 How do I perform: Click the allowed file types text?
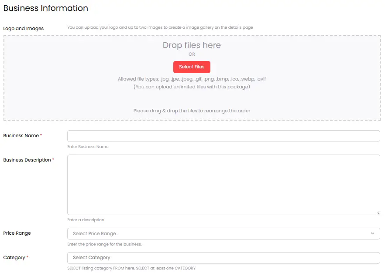click(x=192, y=79)
